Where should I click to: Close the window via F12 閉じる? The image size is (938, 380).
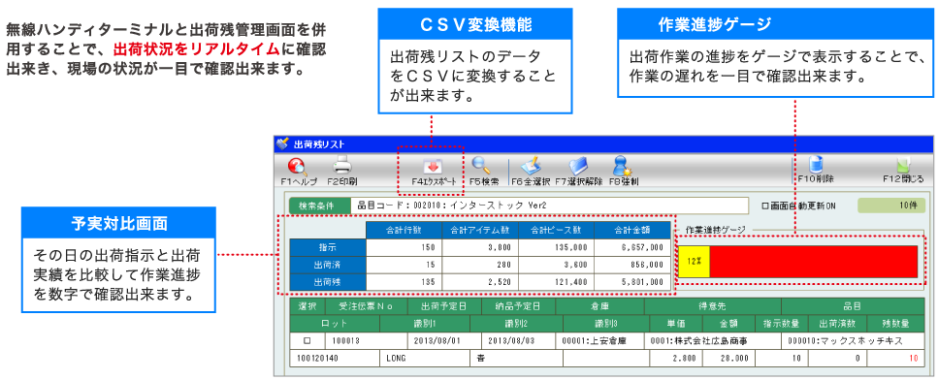902,166
